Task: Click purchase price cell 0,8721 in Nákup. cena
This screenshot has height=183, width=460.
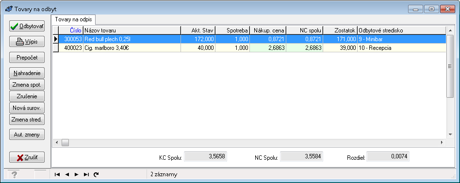Action: pos(268,39)
